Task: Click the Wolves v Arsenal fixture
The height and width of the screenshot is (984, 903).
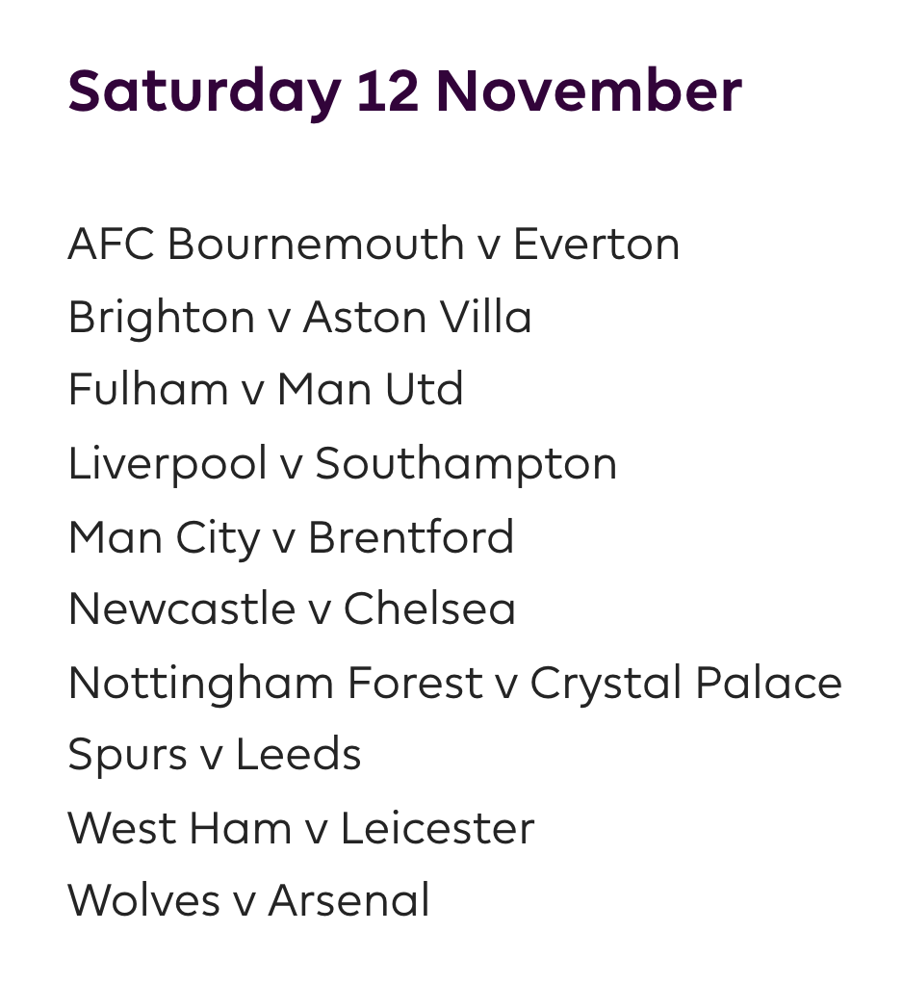Action: point(248,901)
